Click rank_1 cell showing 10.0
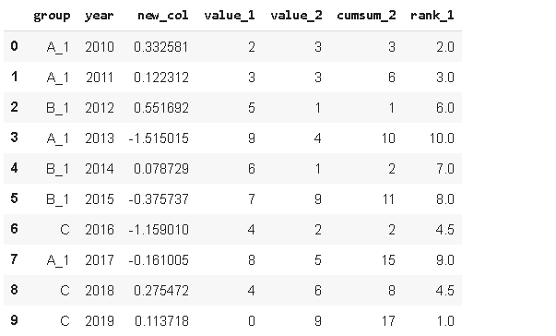This screenshot has width=556, height=336. (442, 138)
